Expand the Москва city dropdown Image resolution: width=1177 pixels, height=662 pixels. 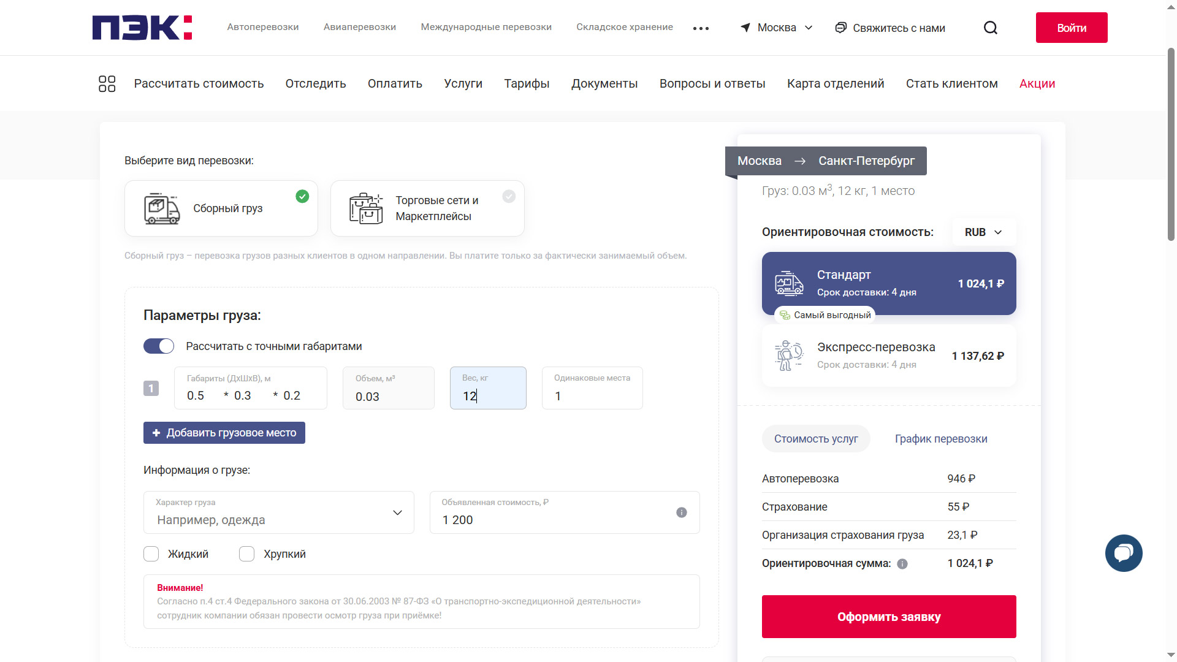pos(777,28)
